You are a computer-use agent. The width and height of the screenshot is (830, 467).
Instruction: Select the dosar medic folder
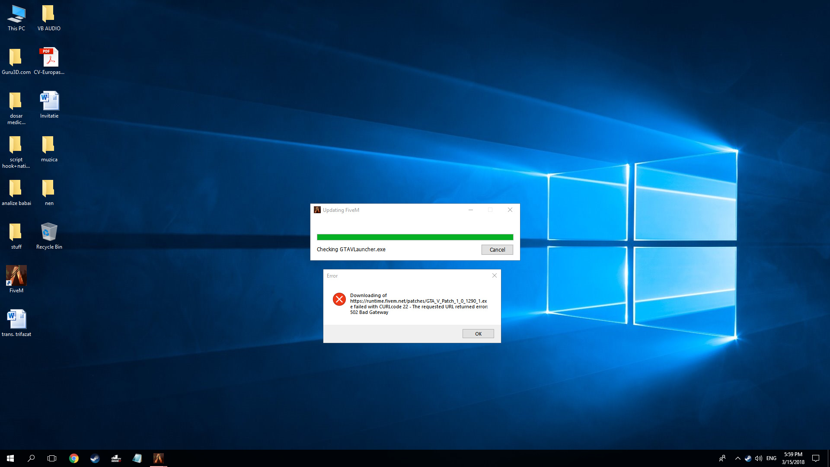pyautogui.click(x=16, y=109)
